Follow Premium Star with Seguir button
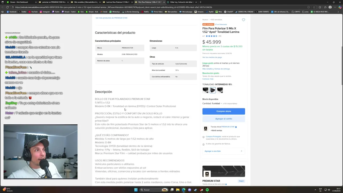The image size is (343, 193). click(241, 181)
